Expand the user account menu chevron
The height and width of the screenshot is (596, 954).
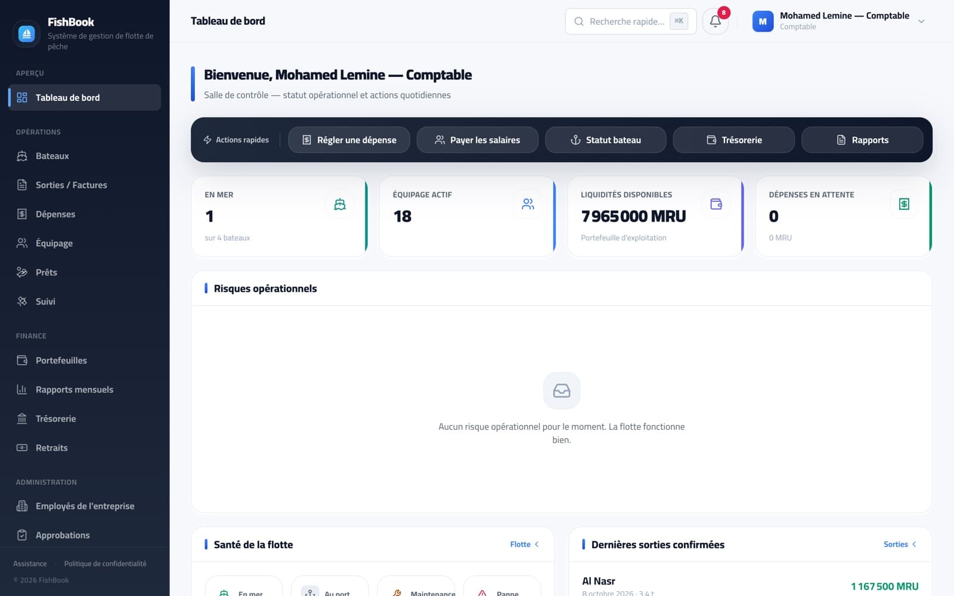tap(921, 21)
